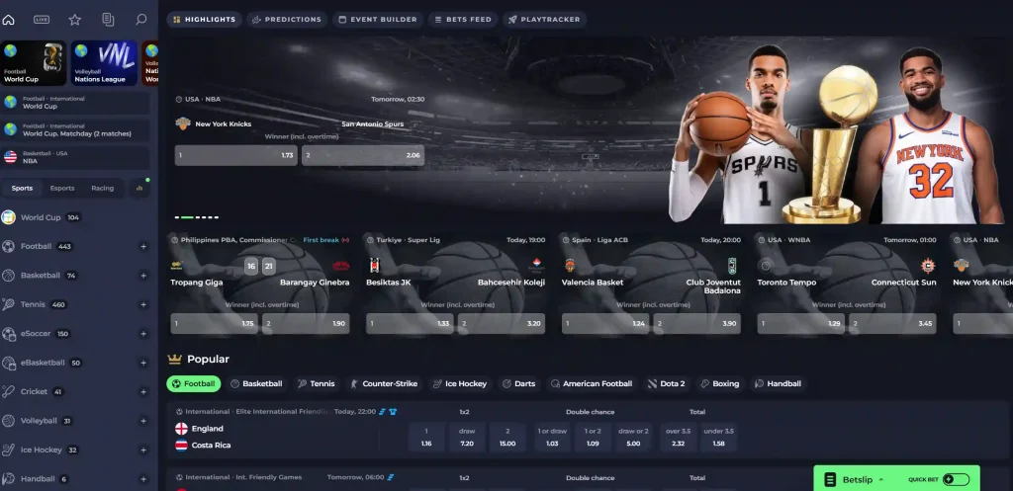Select the eBasketball icon in sidebar
This screenshot has width=1013, height=491.
pyautogui.click(x=8, y=363)
